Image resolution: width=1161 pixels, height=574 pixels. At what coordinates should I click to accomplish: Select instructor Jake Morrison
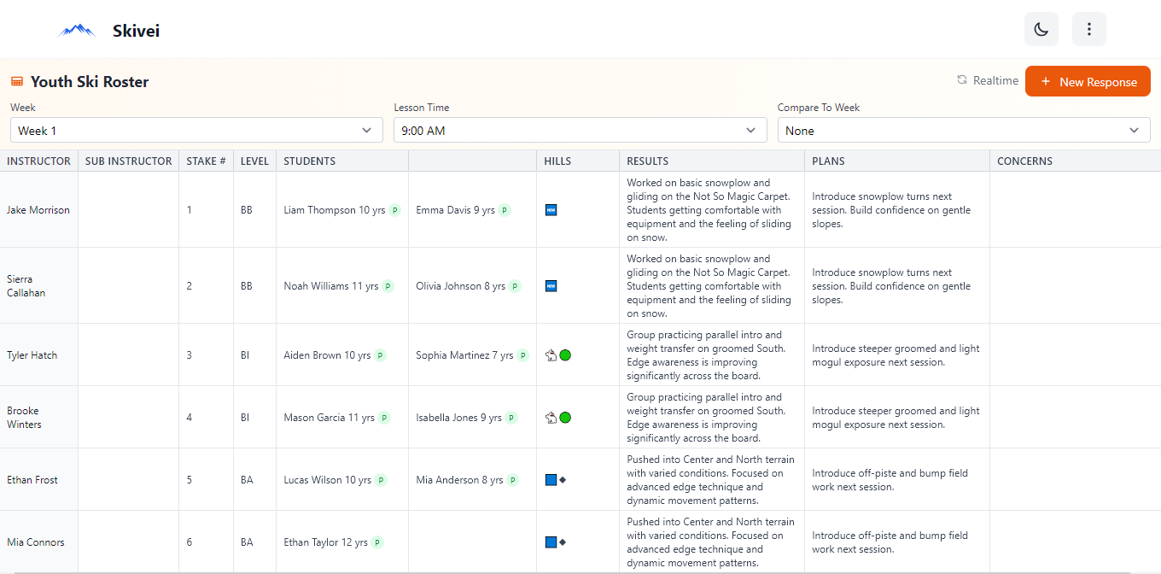tap(38, 210)
